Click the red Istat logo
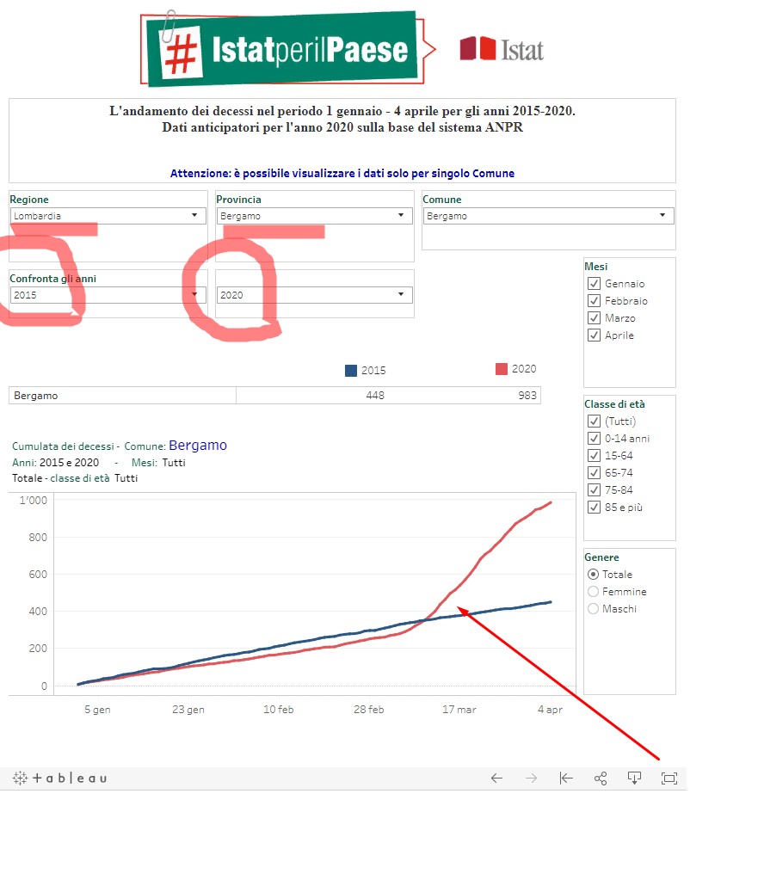This screenshot has width=758, height=880. [x=502, y=49]
